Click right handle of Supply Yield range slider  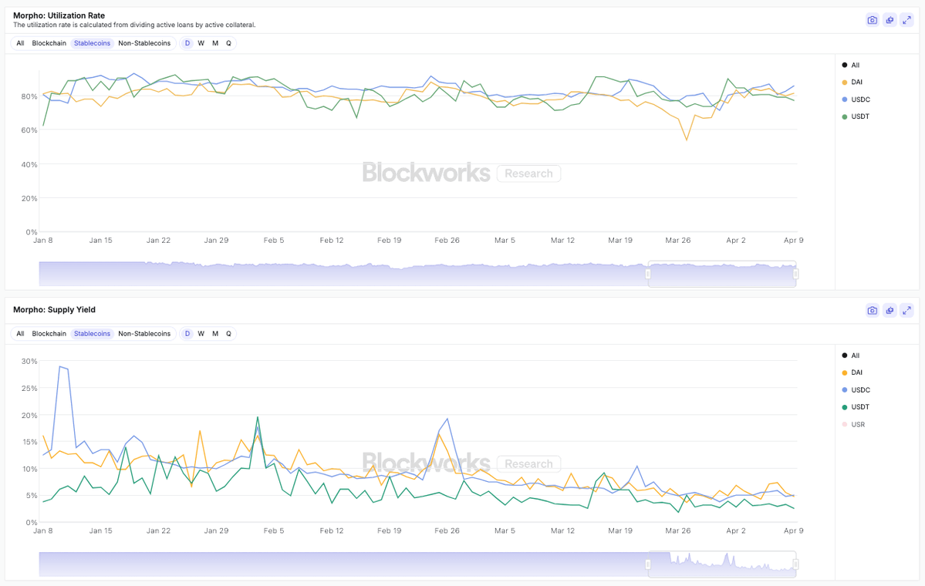pos(795,564)
